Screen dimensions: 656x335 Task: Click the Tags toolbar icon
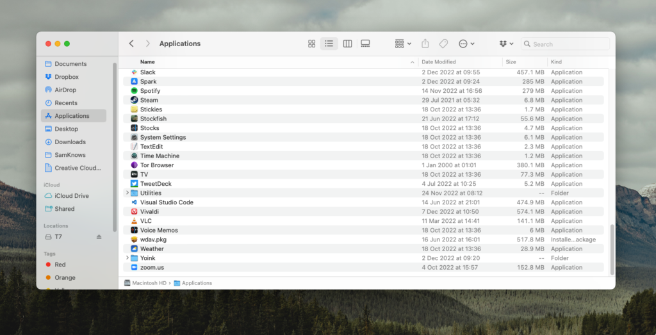coord(443,44)
